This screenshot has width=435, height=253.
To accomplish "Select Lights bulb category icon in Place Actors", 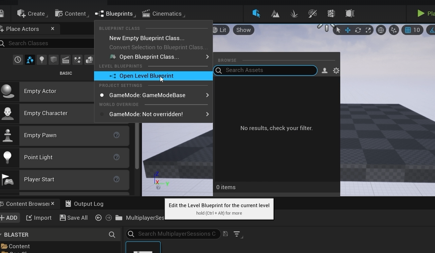I will click(x=41, y=60).
